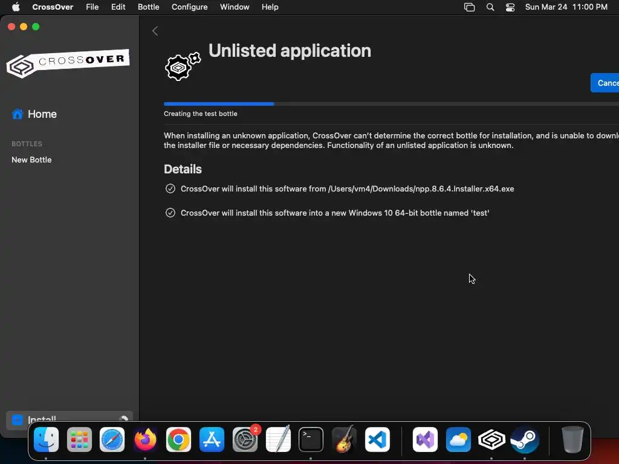Open Control Center in the menu bar
Viewport: 619px width, 464px height.
510,7
